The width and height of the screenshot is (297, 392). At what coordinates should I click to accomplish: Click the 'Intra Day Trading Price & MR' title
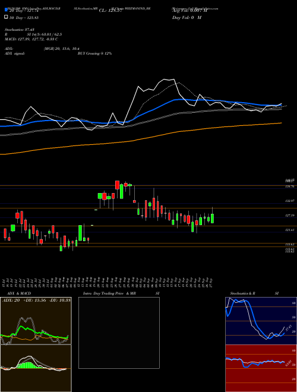pos(109,293)
